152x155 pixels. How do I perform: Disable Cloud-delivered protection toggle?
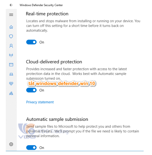[x=31, y=90]
